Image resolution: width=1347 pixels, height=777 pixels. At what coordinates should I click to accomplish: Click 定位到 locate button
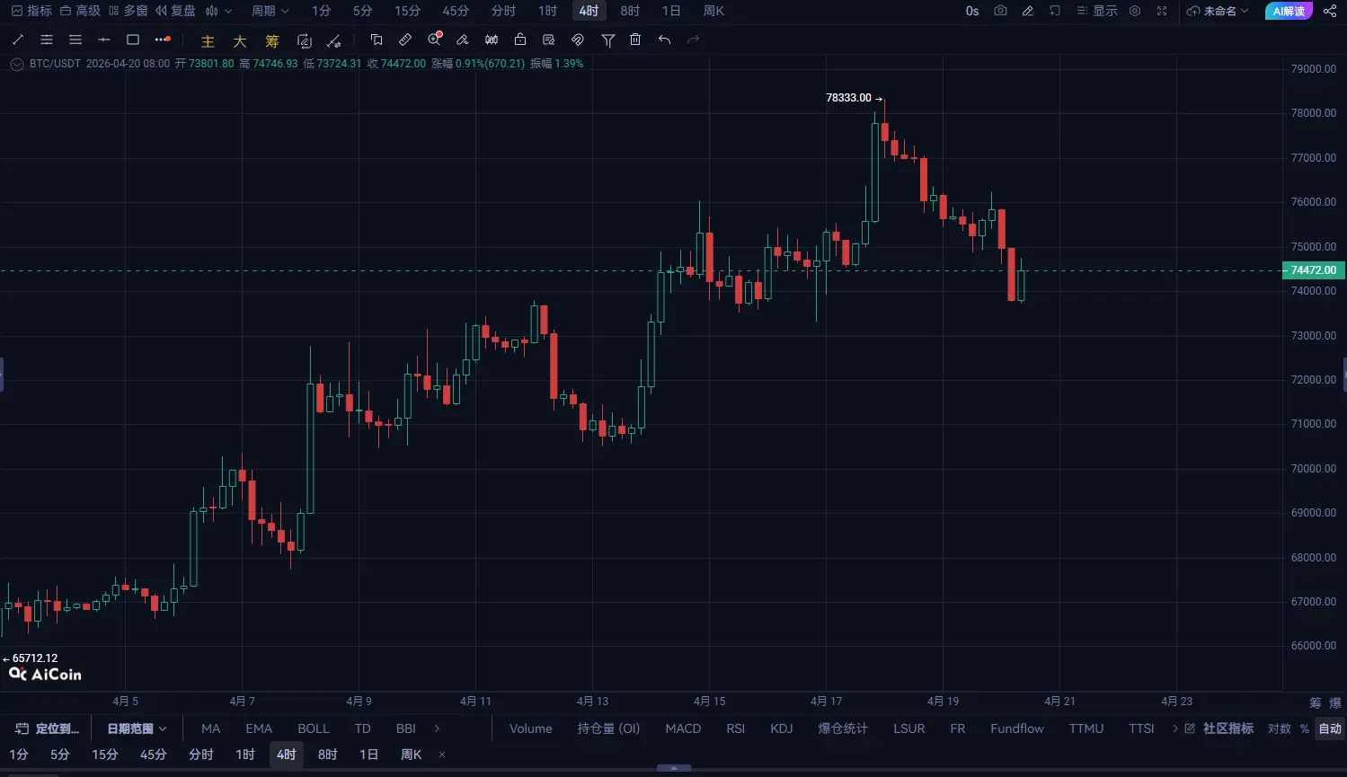48,728
